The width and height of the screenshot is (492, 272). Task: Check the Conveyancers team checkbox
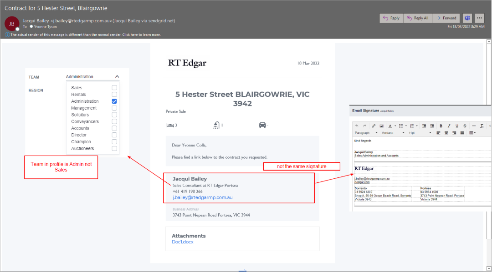coord(114,121)
